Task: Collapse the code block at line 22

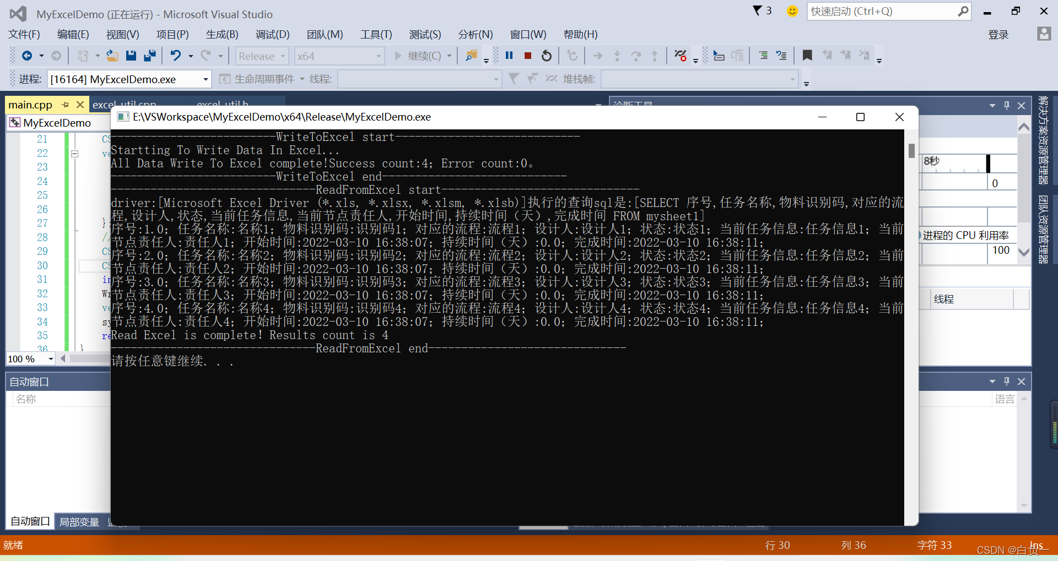Action: pos(75,154)
